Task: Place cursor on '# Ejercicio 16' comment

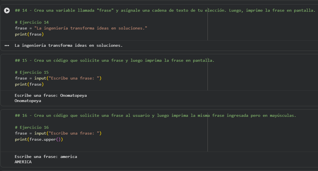Action: click(x=32, y=127)
